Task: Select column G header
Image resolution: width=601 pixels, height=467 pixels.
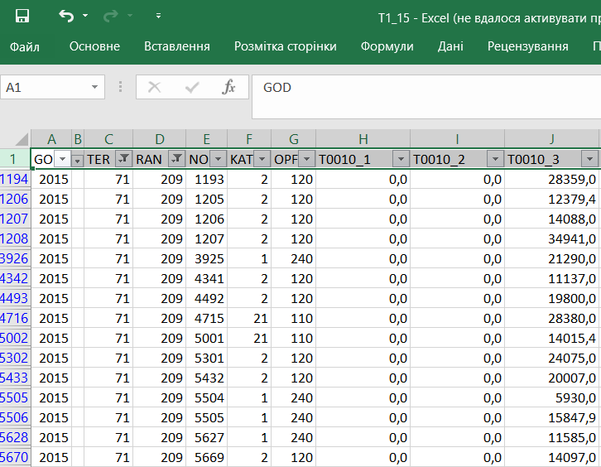Action: [294, 139]
